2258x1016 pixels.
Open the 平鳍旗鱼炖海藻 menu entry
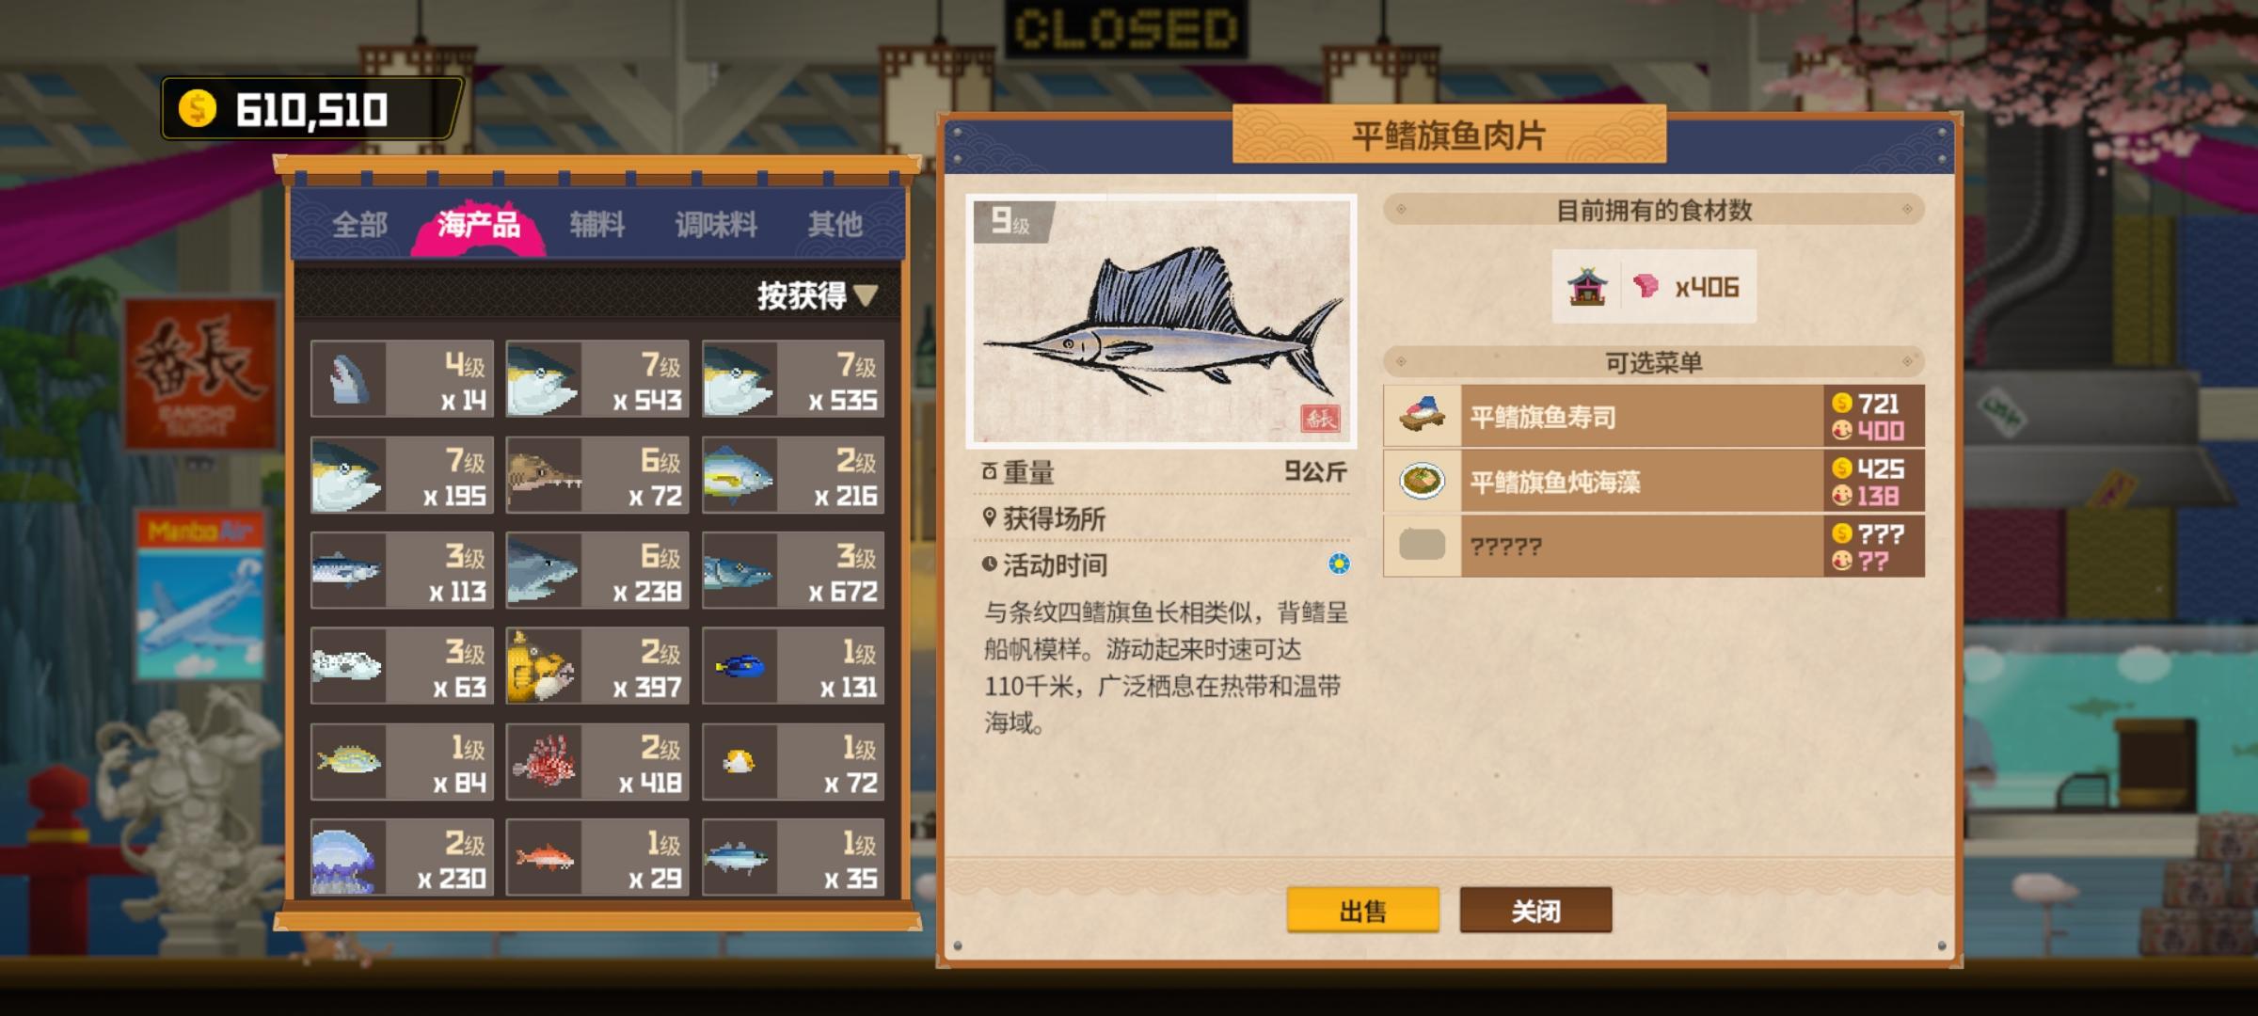[1653, 481]
